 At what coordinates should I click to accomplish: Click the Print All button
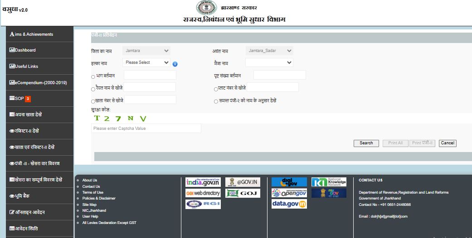[x=395, y=143]
